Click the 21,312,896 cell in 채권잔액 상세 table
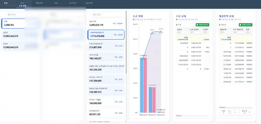The width and height of the screenshot is (261, 124). click(x=227, y=65)
